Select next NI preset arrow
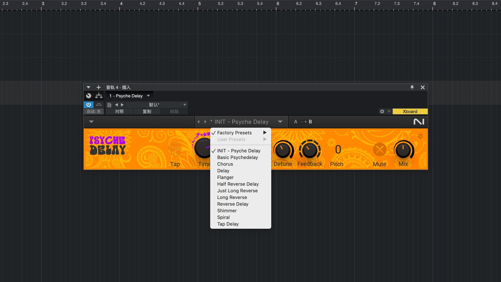 click(x=205, y=122)
